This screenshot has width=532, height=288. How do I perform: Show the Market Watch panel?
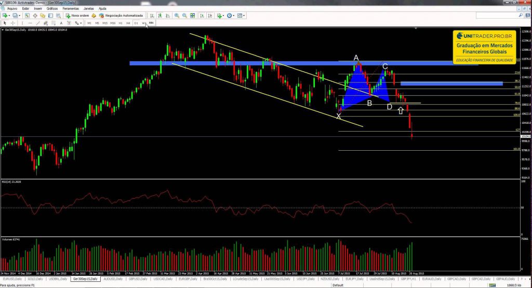27,16
